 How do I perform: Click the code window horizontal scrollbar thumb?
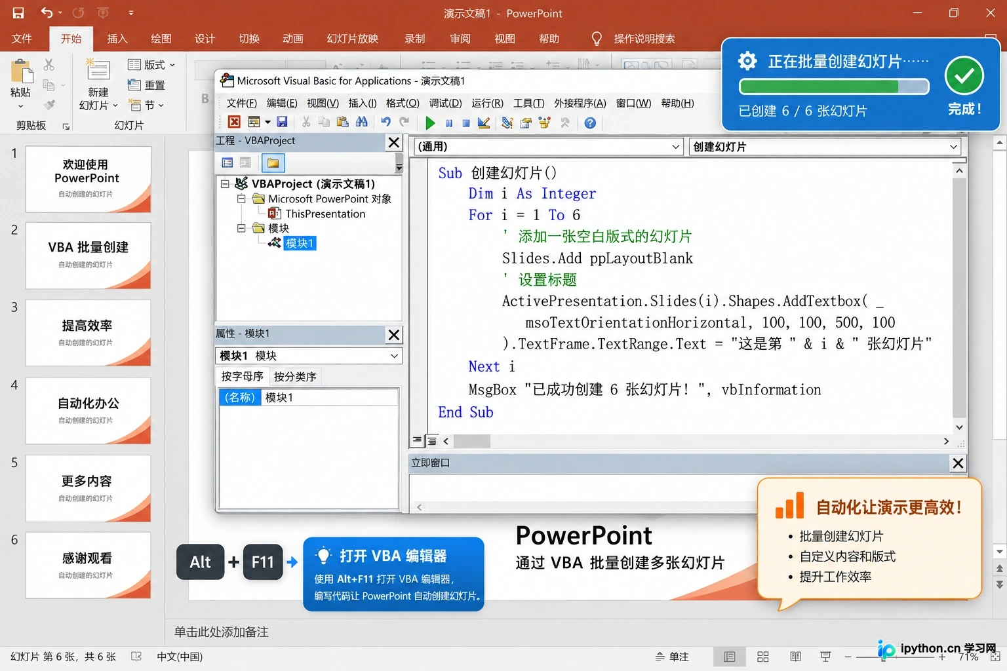[472, 441]
